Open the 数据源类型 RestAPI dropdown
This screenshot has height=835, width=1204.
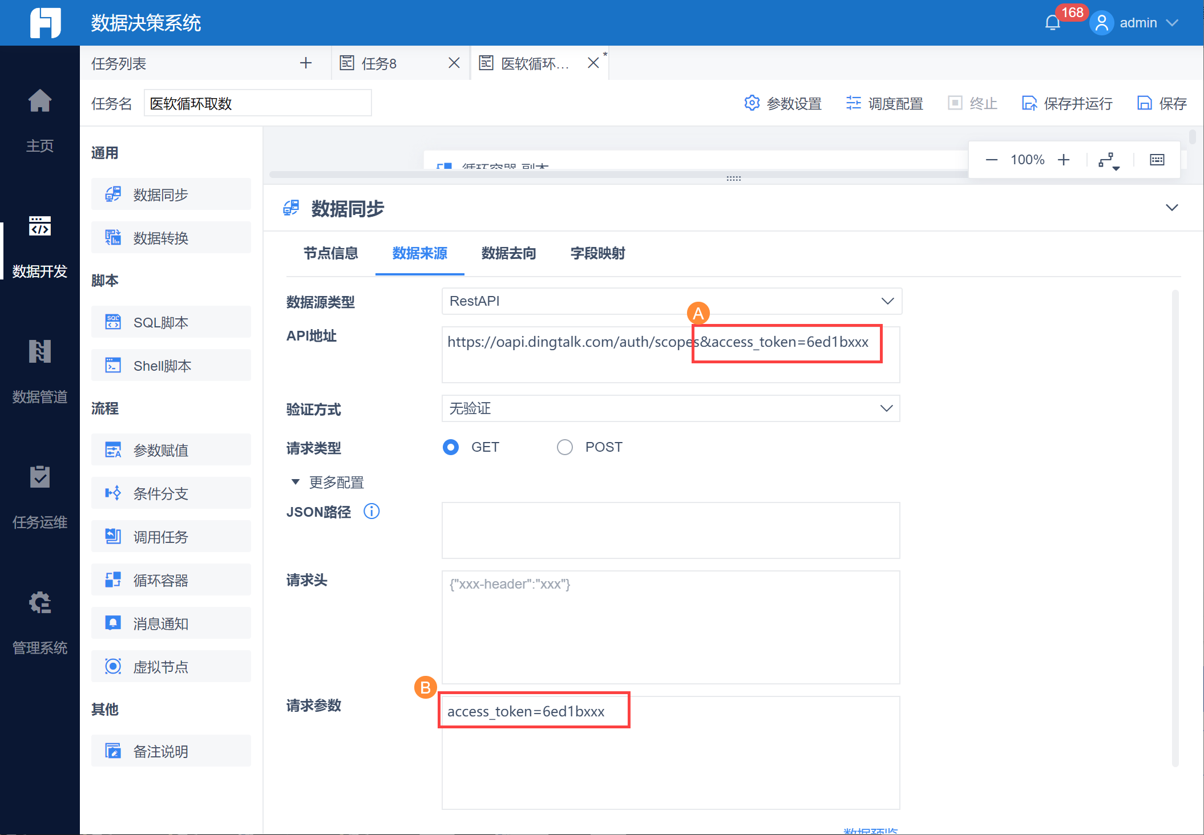tap(671, 301)
